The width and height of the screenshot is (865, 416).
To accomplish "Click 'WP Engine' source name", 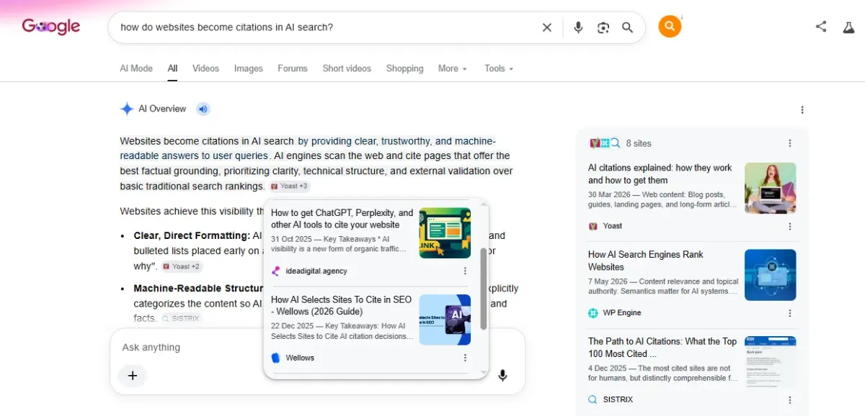I will 622,313.
